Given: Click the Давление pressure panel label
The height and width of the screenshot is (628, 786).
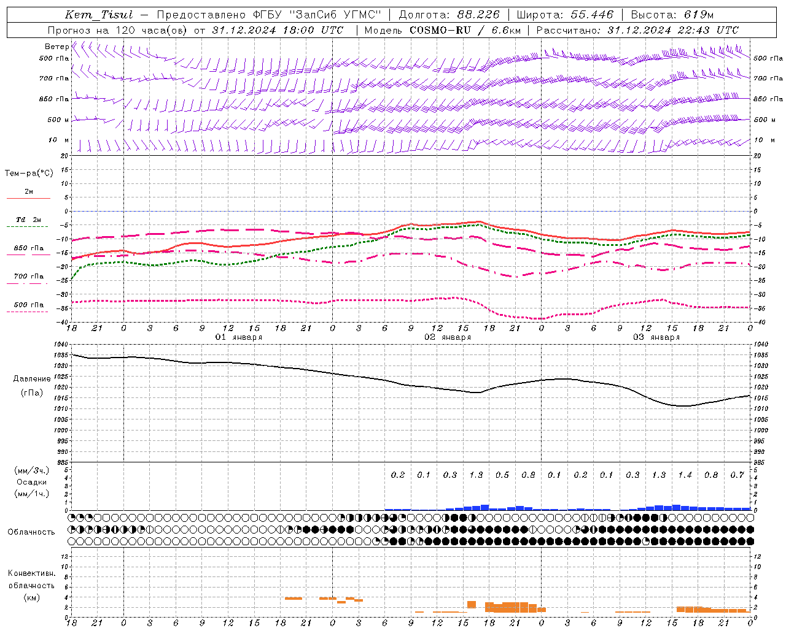Looking at the screenshot, I should tap(32, 378).
